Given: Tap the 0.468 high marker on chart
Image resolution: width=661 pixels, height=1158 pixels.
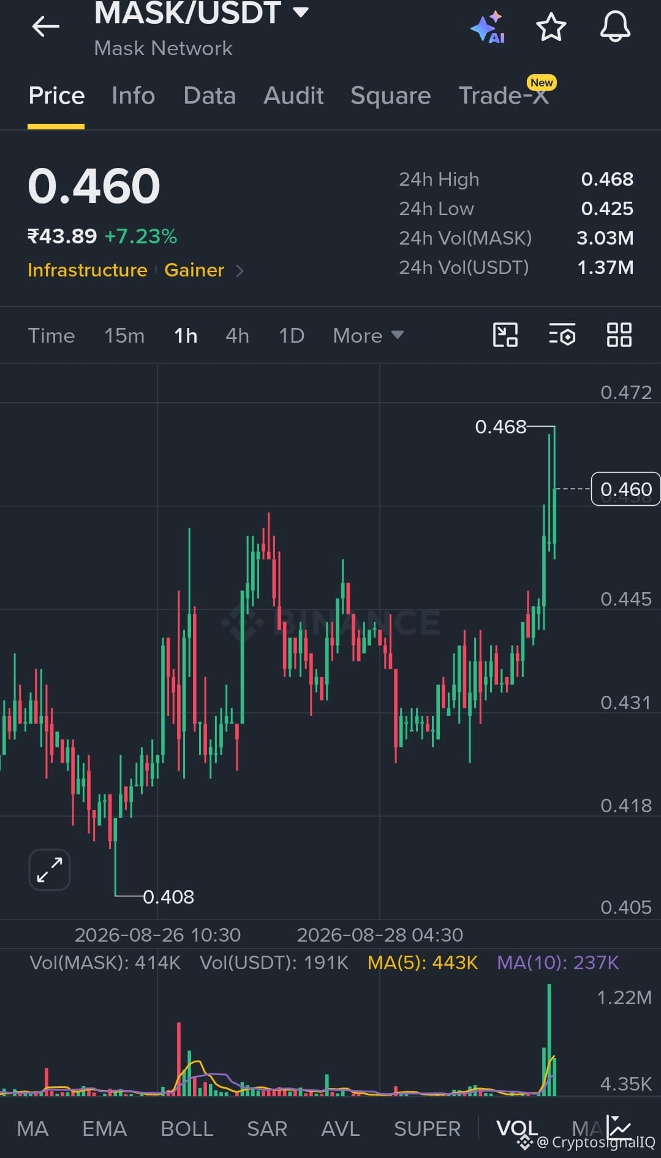Looking at the screenshot, I should tap(500, 427).
